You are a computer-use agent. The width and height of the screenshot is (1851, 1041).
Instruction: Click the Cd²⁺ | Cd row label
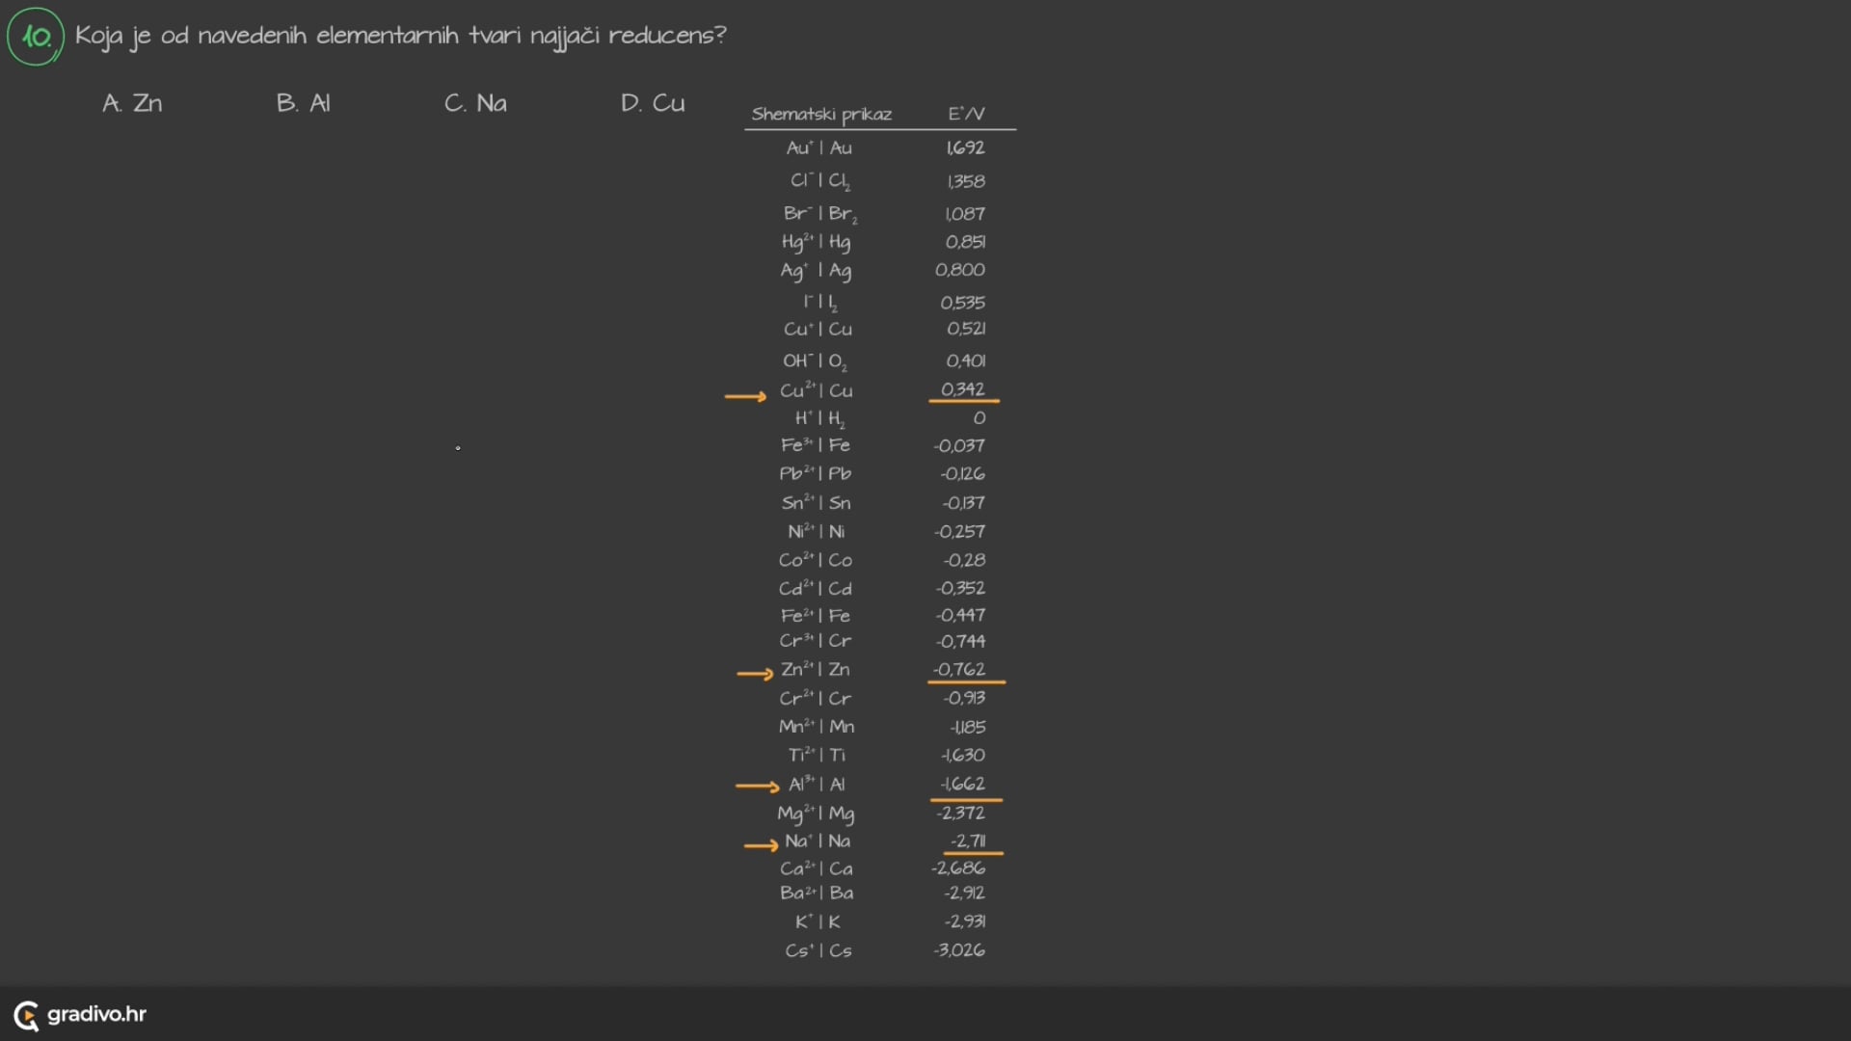tap(816, 588)
